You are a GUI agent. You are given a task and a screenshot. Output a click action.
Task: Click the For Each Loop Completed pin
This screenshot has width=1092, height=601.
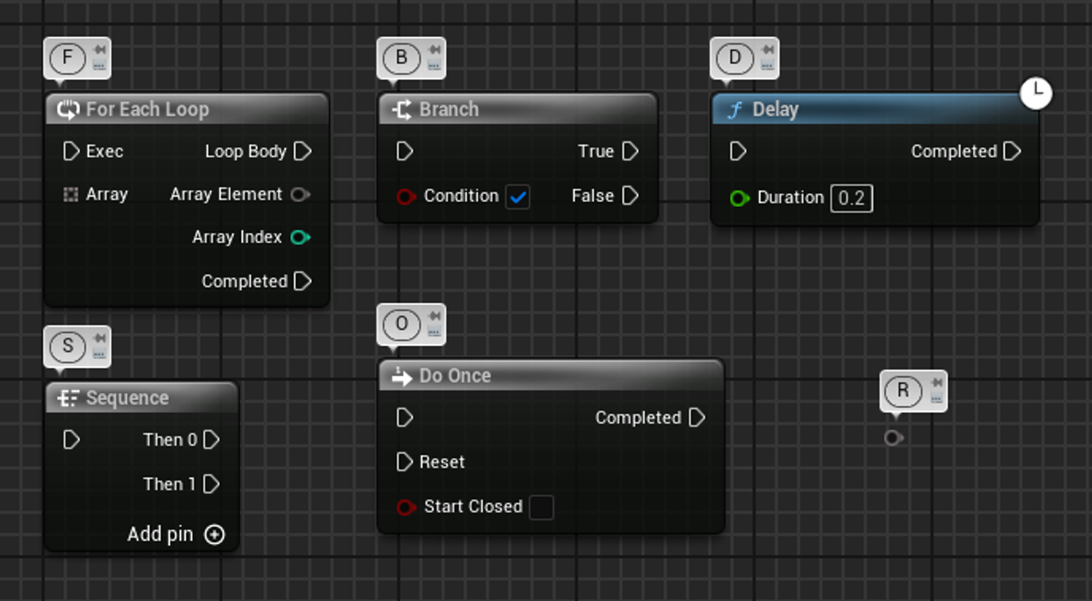[302, 281]
